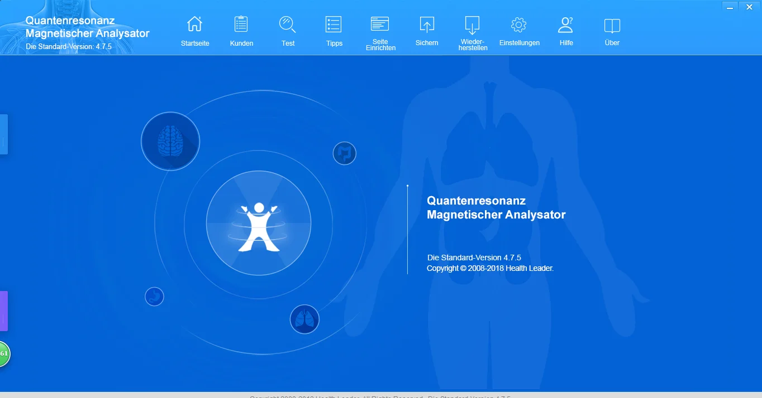The width and height of the screenshot is (762, 398).
Task: Click the center heading Quantenresonanz Magnetischer Analysator
Action: pyautogui.click(x=496, y=207)
